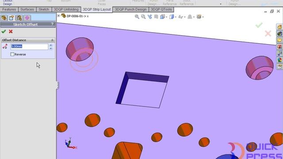Open Appearances color ball sidebar icon
This screenshot has width=283, height=159.
(279, 60)
